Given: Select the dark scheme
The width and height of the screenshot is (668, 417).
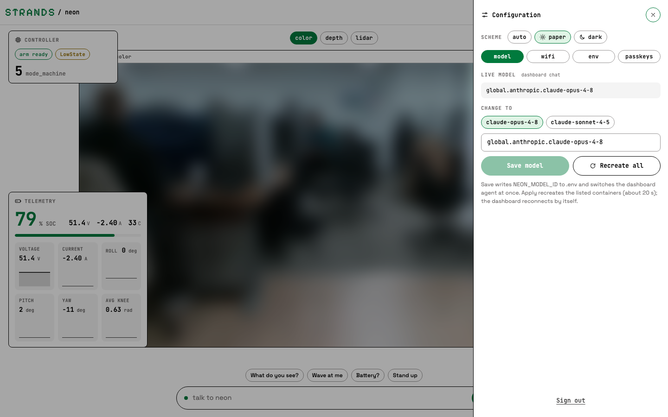Looking at the screenshot, I should point(591,37).
